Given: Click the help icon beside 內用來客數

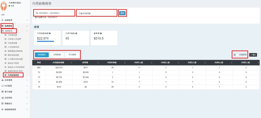Looking at the screenshot, I should pyautogui.click(x=76, y=33).
